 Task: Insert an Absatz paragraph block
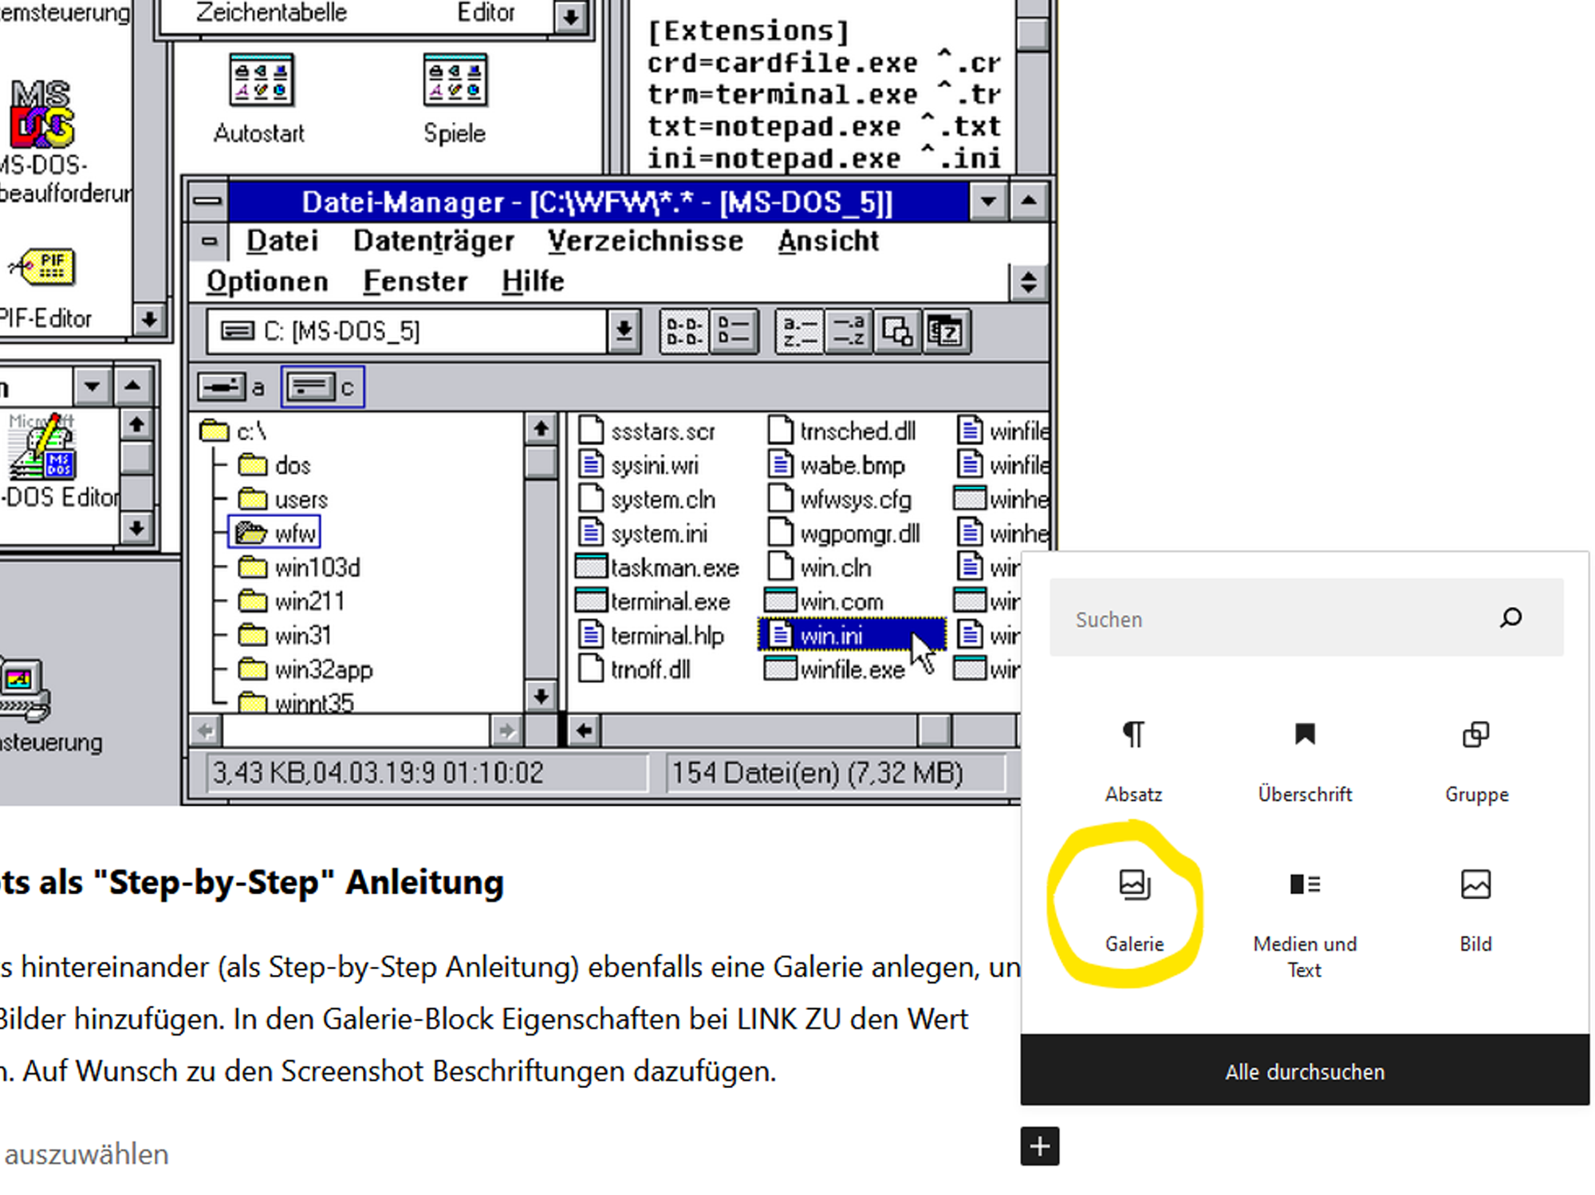point(1133,760)
